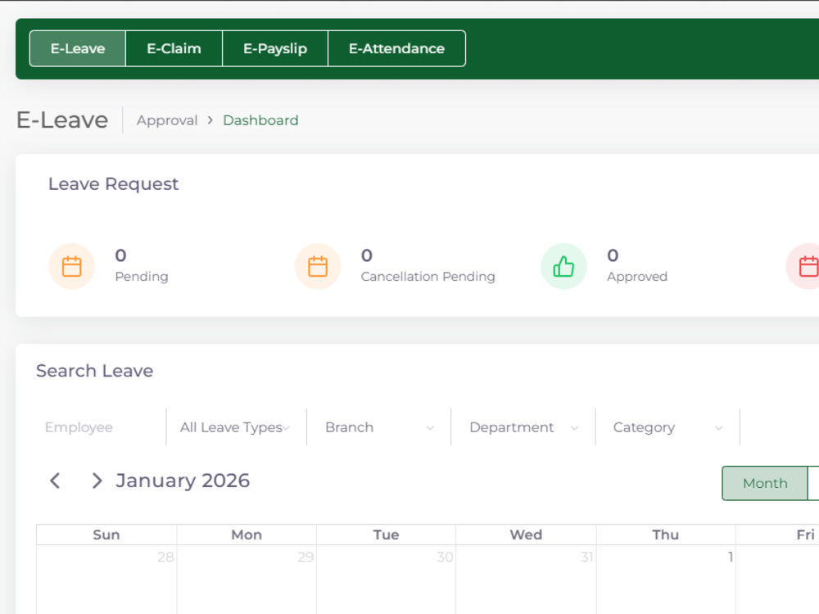Select the Month view button
Viewport: 819px width, 614px height.
point(765,484)
